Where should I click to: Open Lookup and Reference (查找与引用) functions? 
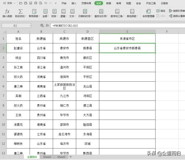(101, 13)
